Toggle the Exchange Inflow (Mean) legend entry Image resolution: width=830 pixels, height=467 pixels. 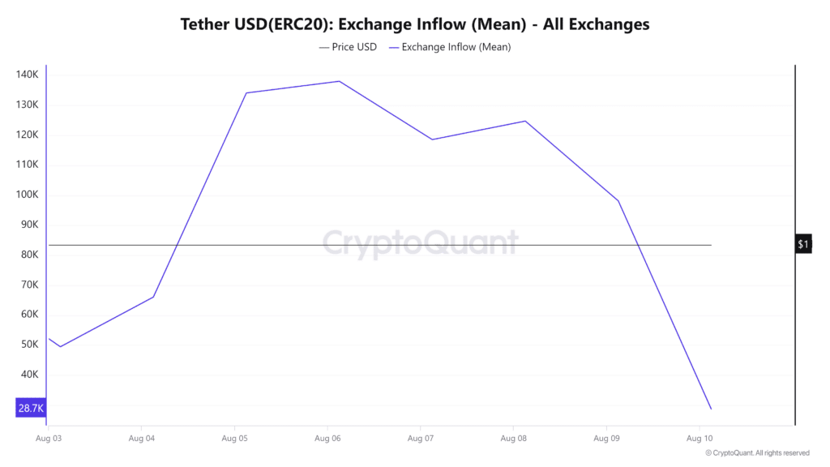coord(450,47)
